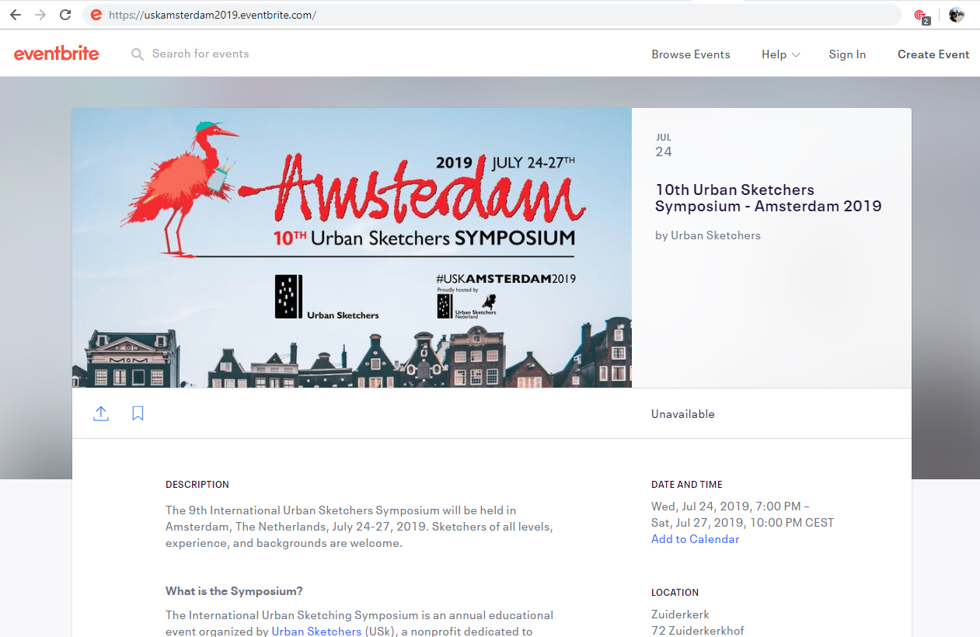980x637 pixels.
Task: Open the red browser extension icon
Action: 921,16
